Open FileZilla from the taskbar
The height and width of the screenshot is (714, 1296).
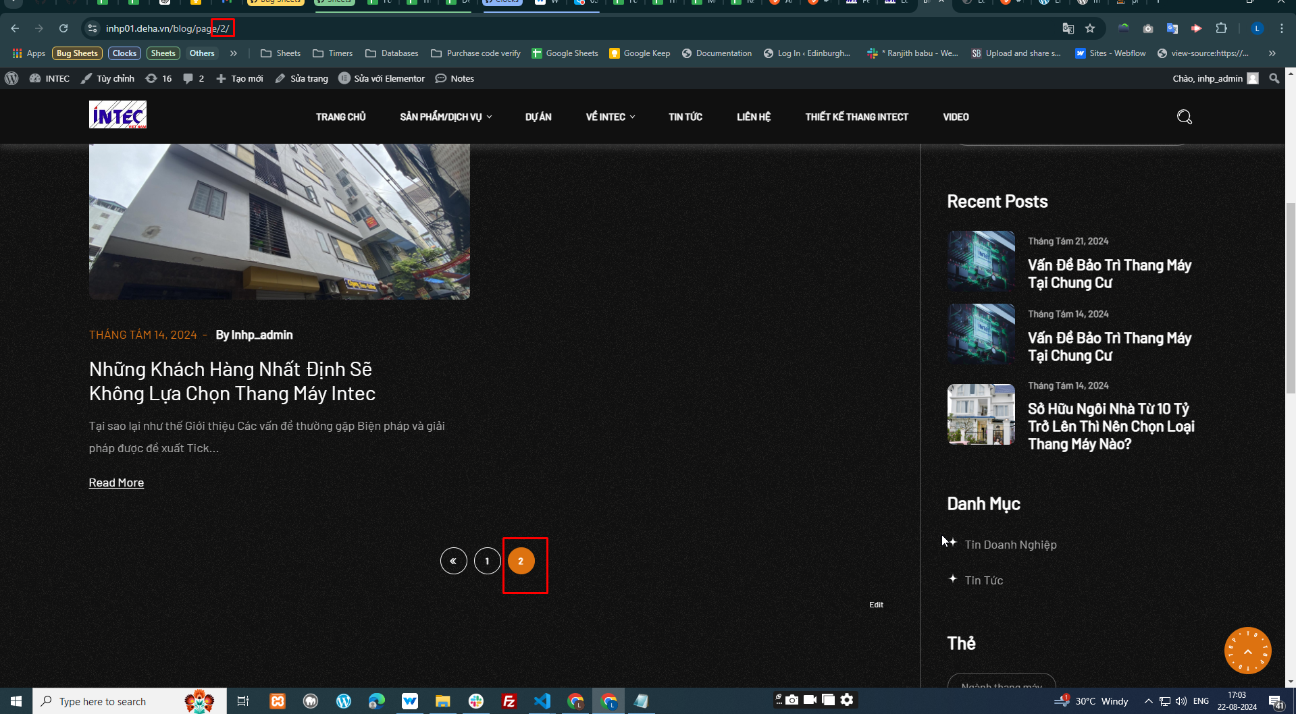click(x=509, y=701)
